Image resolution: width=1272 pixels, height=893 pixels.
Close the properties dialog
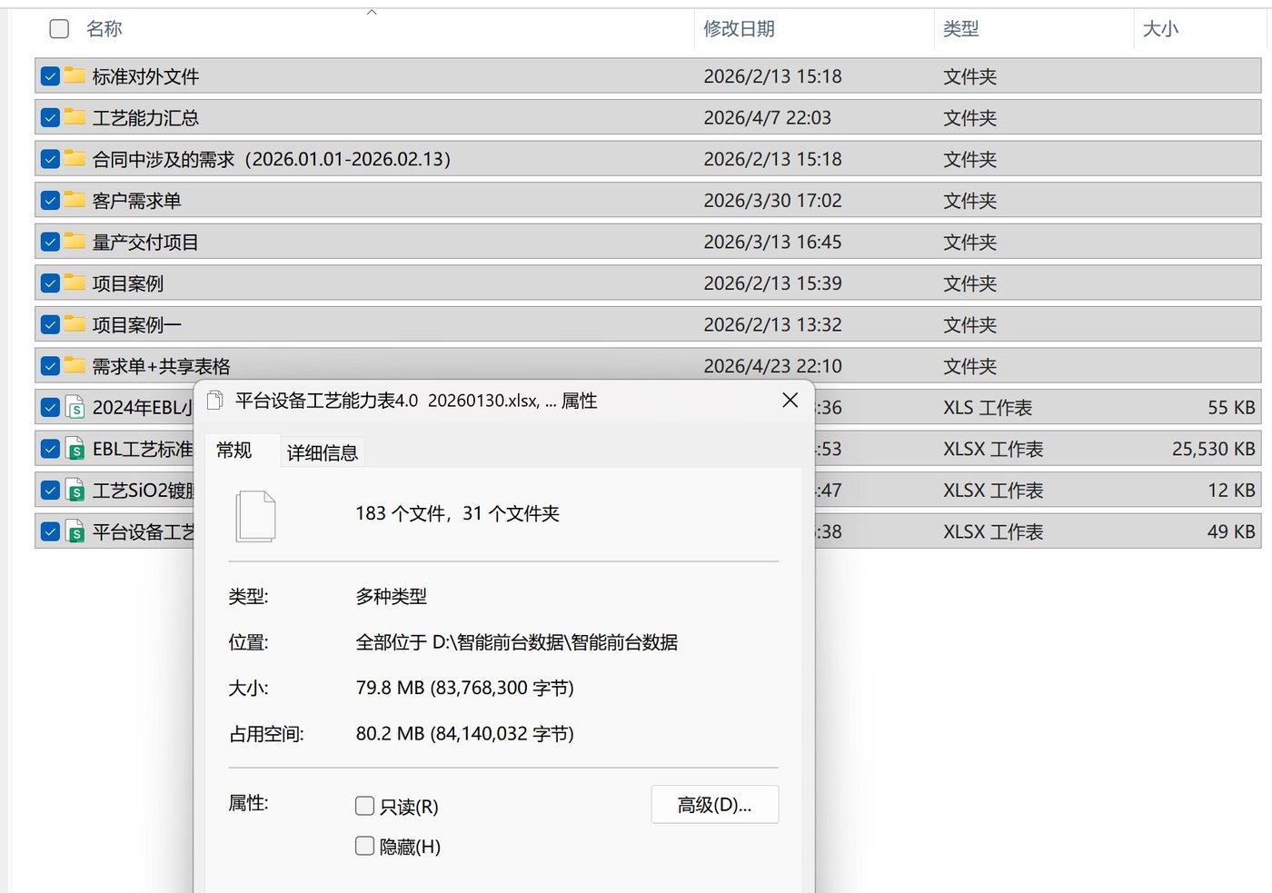790,400
